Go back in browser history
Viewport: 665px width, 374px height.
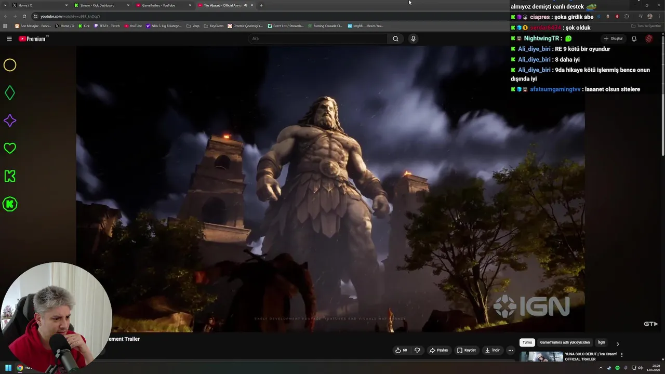(5, 16)
